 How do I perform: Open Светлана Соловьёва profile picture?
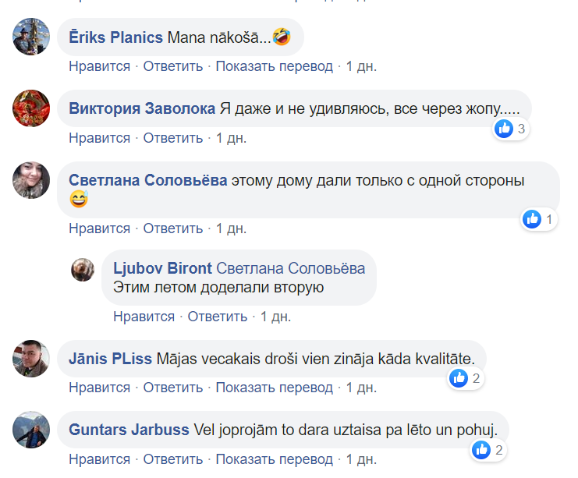tap(31, 180)
